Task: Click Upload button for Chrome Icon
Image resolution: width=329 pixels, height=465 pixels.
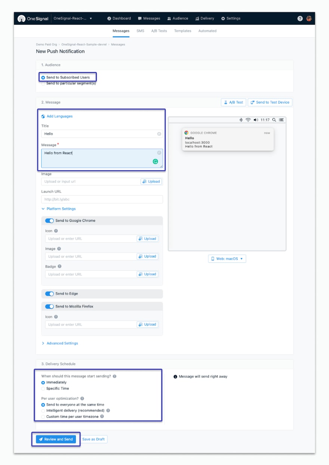Action: click(147, 238)
